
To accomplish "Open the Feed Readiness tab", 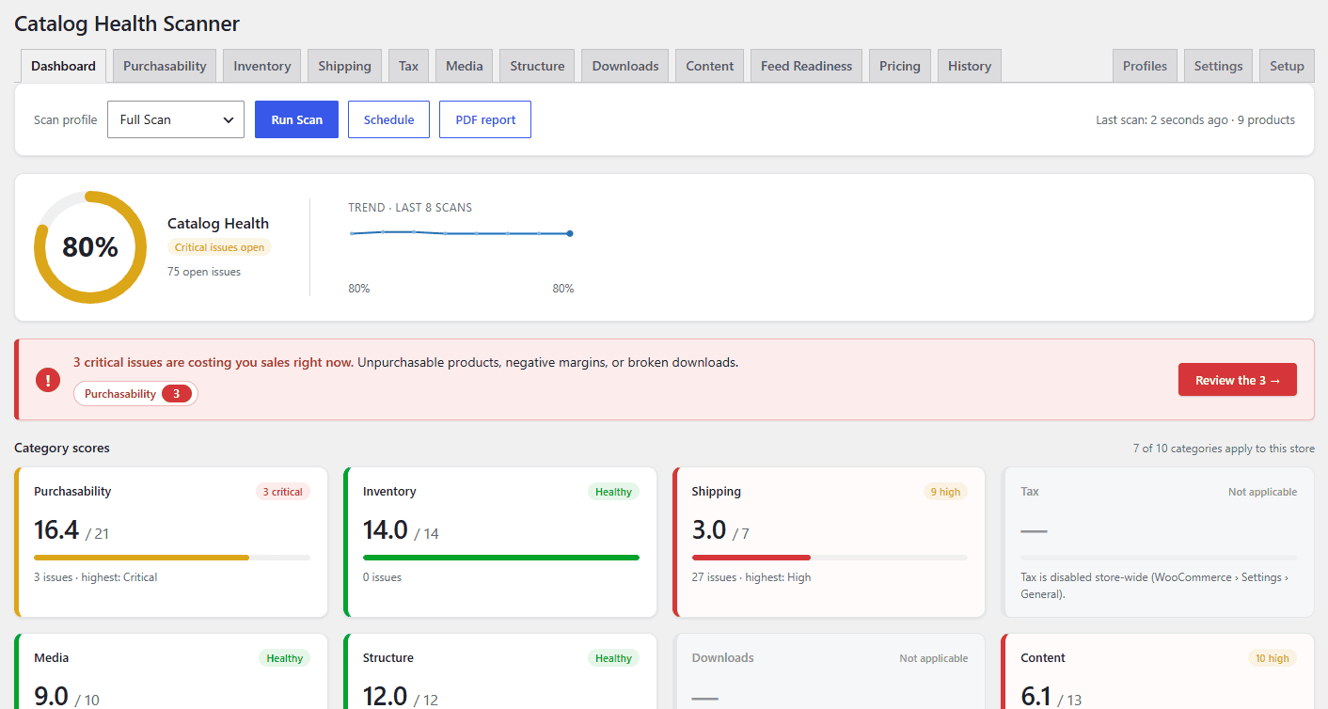I will pyautogui.click(x=807, y=66).
